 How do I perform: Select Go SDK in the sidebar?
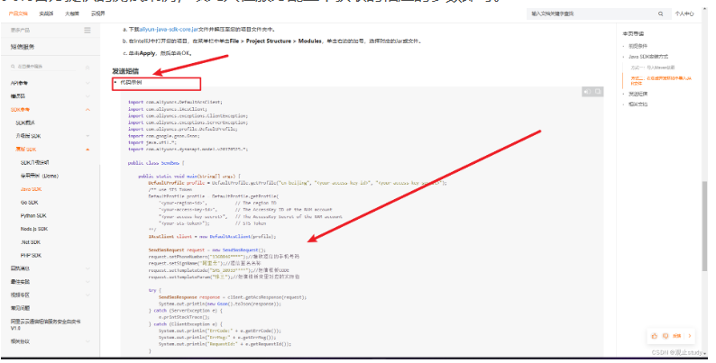pyautogui.click(x=29, y=203)
